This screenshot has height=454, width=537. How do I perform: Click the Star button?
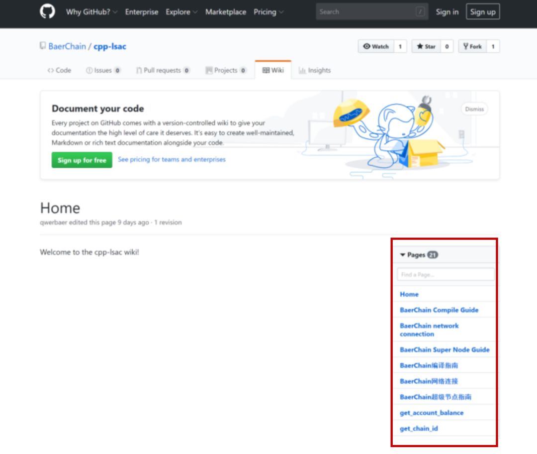click(426, 46)
